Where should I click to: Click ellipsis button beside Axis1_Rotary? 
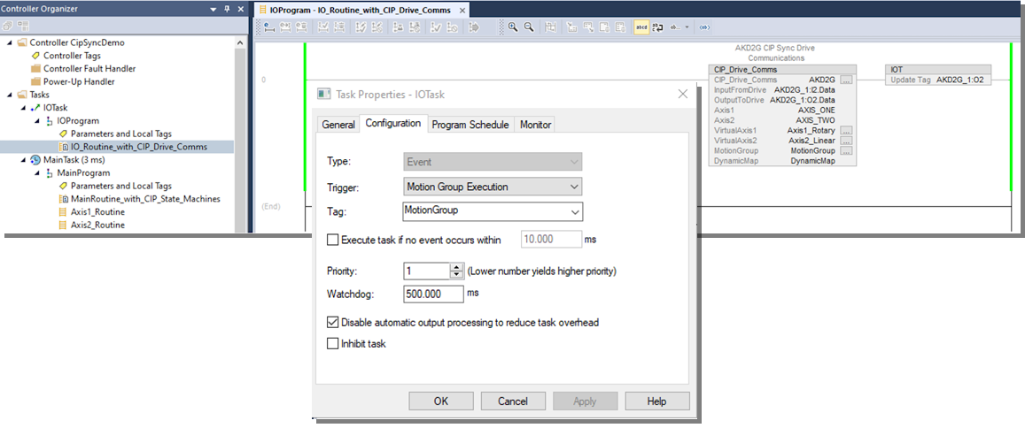click(847, 131)
